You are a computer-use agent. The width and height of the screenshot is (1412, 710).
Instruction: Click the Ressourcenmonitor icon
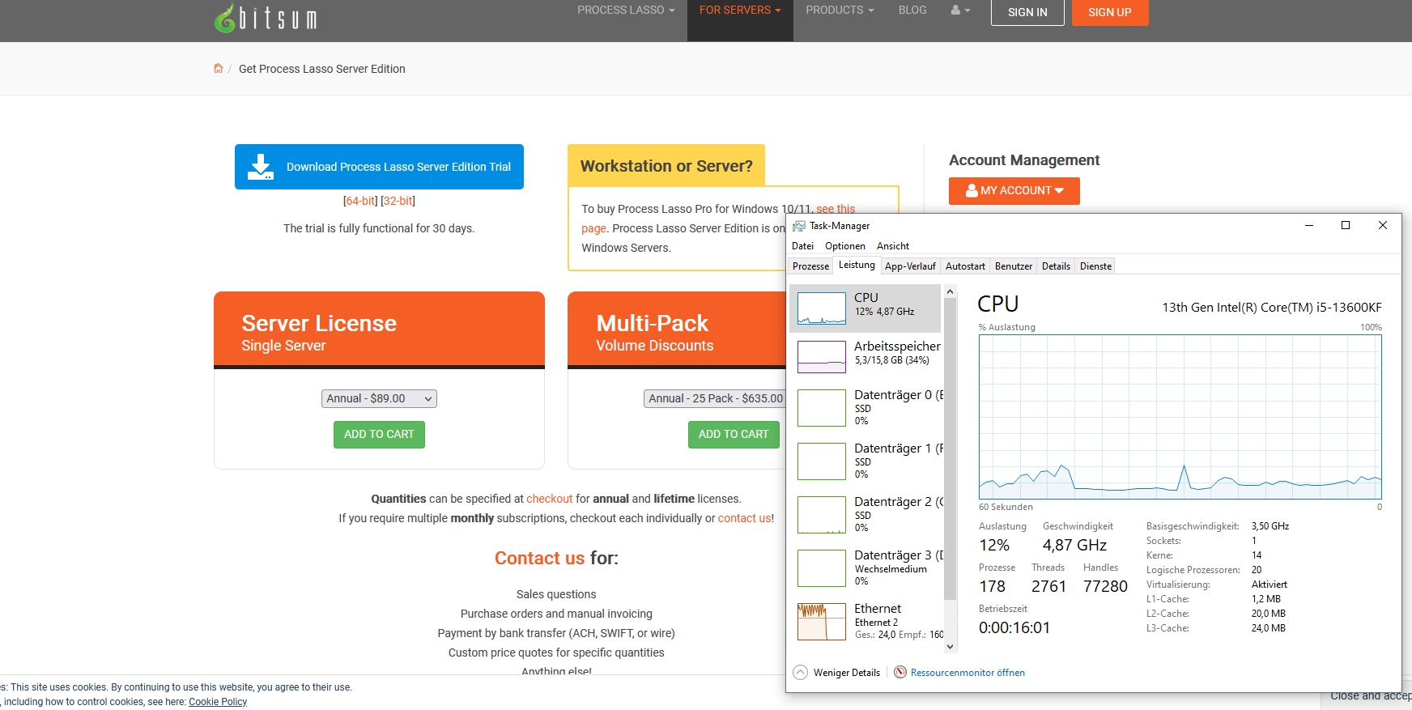900,673
